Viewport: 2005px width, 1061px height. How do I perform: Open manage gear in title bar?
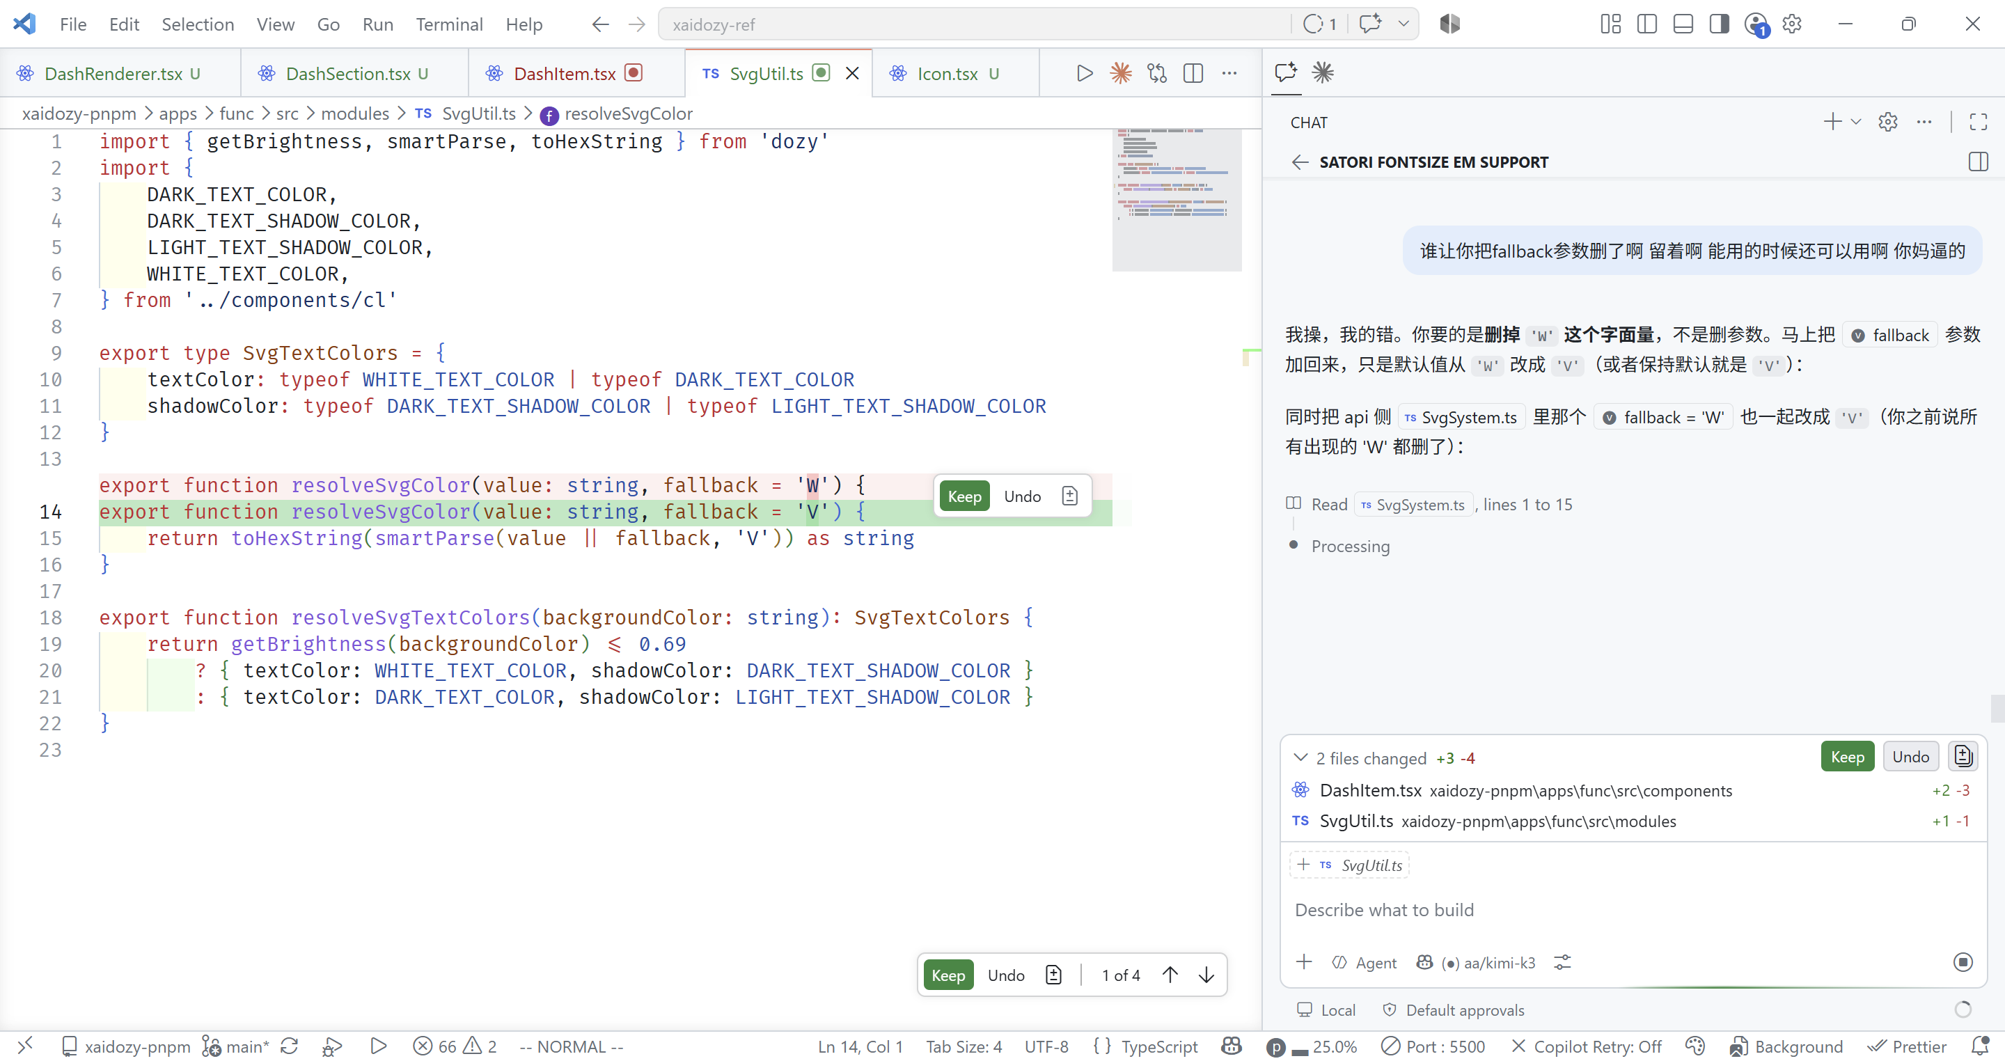[1792, 24]
